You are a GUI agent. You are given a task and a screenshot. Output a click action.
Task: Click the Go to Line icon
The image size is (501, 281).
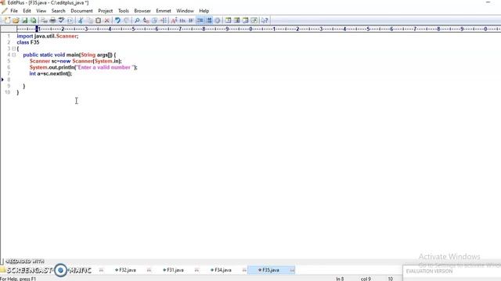pos(164,20)
